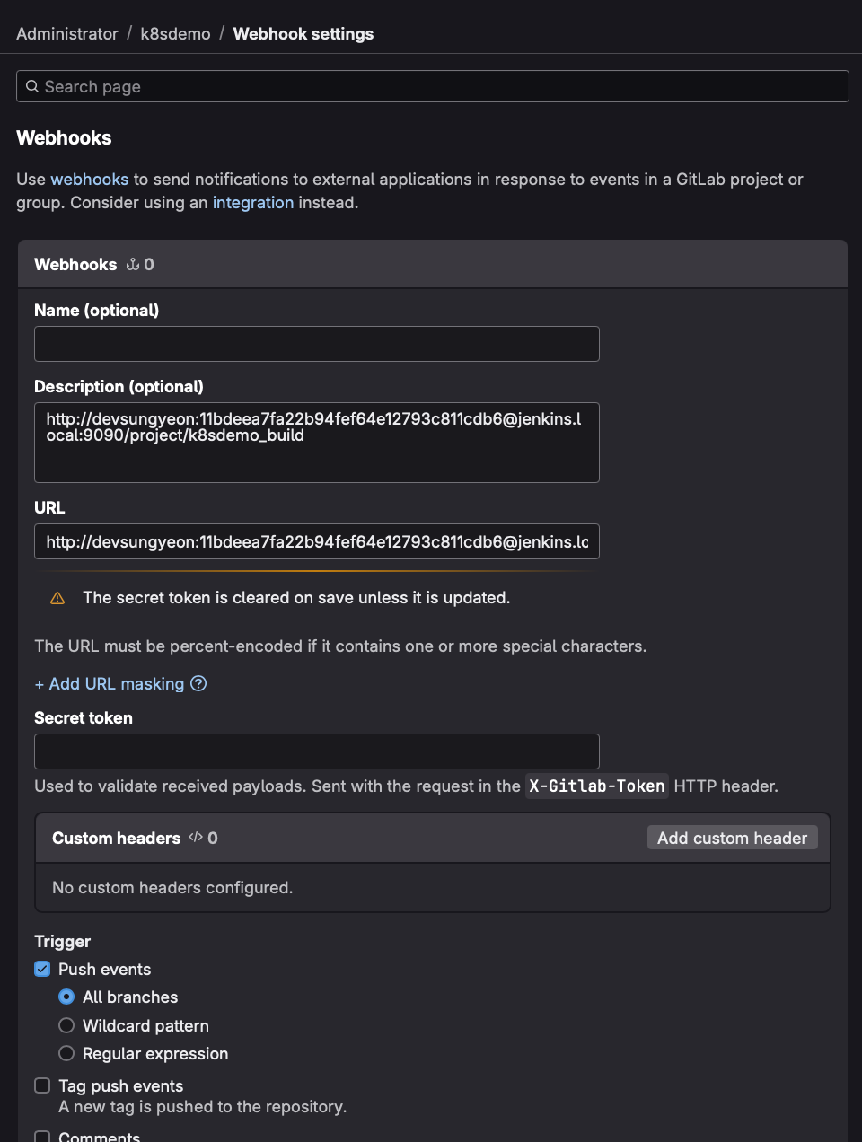This screenshot has width=862, height=1142.
Task: Click the URL masking help icon
Action: (x=198, y=683)
